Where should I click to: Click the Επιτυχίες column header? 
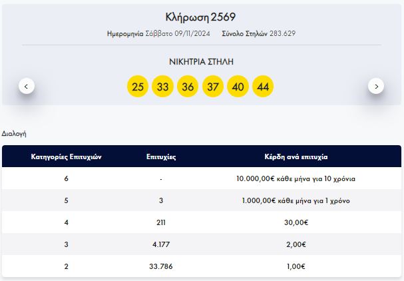[x=160, y=157]
